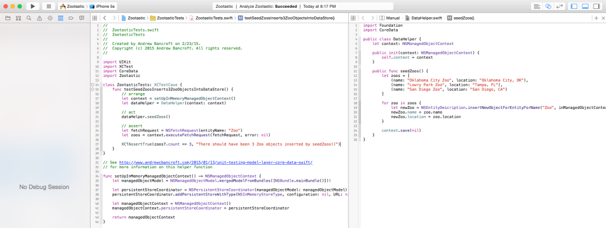Switch to the Version editor
This screenshot has width=606, height=228.
pyautogui.click(x=559, y=6)
